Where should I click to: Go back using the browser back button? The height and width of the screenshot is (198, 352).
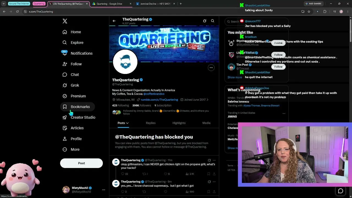tap(4, 12)
